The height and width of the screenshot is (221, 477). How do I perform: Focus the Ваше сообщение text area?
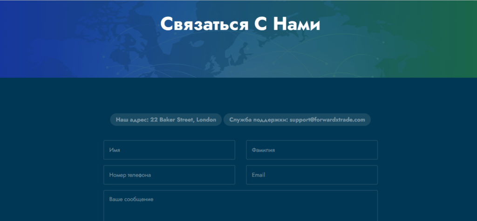241,206
